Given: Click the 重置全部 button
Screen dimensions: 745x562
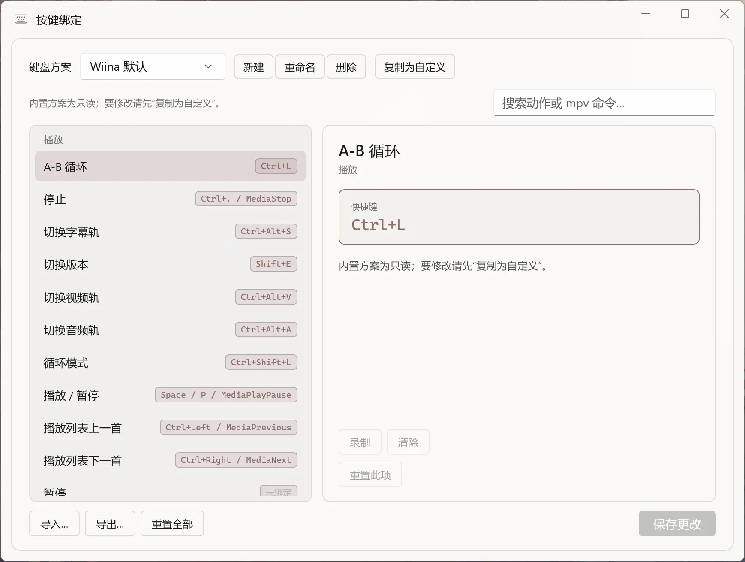Looking at the screenshot, I should tap(172, 524).
